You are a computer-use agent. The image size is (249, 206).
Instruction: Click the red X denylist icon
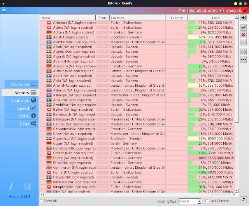(x=243, y=35)
